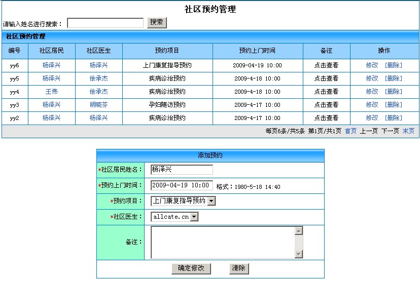Jump to 末页 last page

point(408,131)
